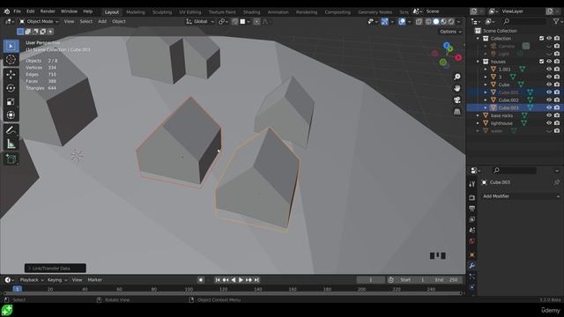Select the Measure tool

point(11,144)
